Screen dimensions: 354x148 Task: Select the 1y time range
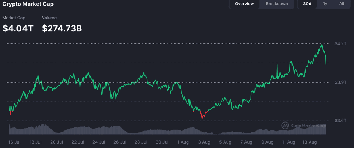325,4
